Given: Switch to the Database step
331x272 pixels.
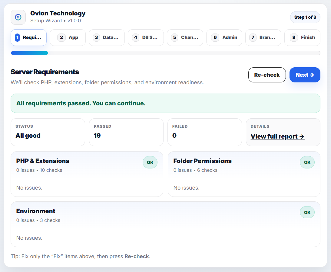Looking at the screenshot, I should point(107,37).
